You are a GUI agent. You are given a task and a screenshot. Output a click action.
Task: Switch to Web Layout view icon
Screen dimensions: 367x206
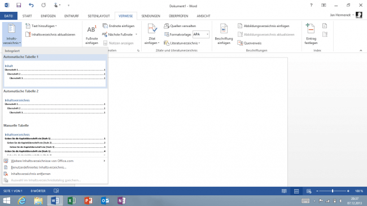click(x=309, y=191)
